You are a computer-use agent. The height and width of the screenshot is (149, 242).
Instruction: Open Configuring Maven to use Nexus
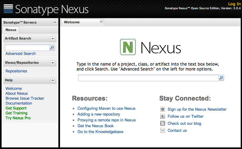coord(106,109)
